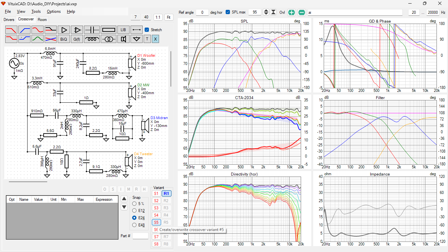Select the blue high-shelf filter icon
Screen dimensions: 448x252
24,39
